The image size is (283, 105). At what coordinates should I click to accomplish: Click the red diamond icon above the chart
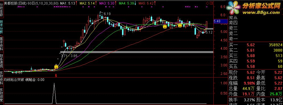point(207,3)
